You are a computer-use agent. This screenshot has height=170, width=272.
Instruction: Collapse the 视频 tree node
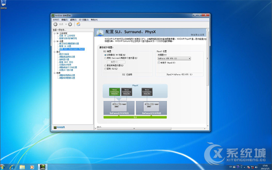pyautogui.click(x=55, y=73)
